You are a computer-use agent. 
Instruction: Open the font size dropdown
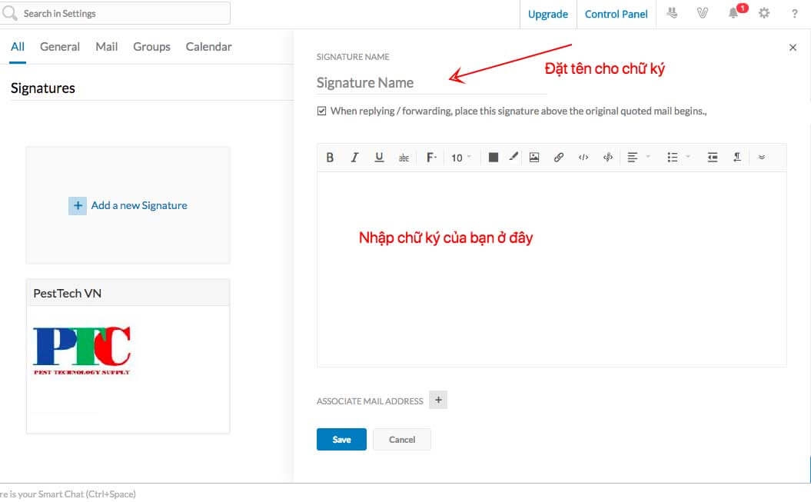(x=459, y=157)
